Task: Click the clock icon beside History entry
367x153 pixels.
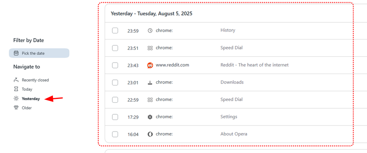Action: [x=150, y=30]
